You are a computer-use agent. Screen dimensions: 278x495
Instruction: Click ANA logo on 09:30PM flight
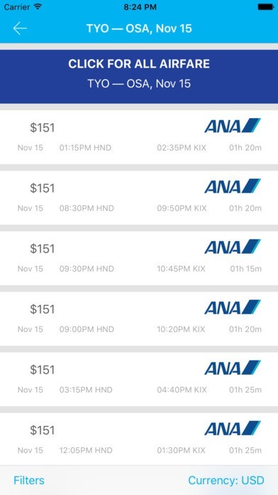coord(233,247)
